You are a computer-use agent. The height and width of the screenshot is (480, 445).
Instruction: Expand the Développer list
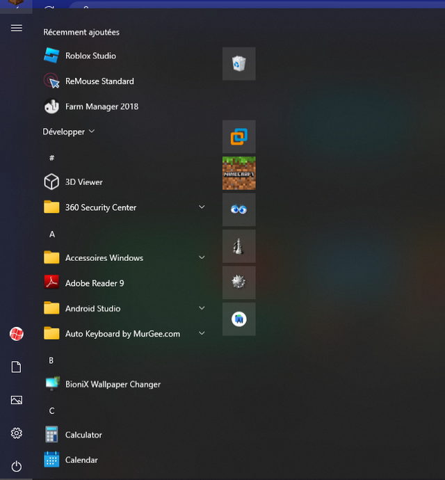click(x=69, y=131)
